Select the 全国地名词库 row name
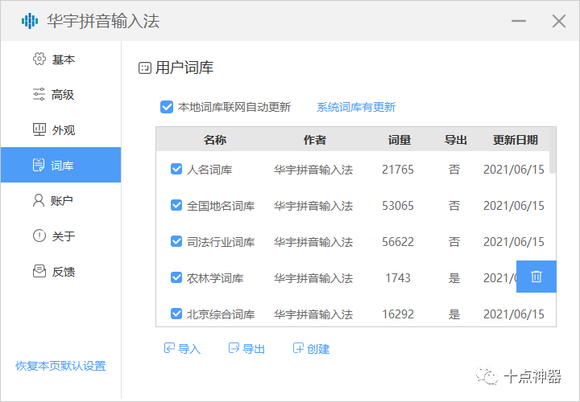This screenshot has height=402, width=580. 221,206
